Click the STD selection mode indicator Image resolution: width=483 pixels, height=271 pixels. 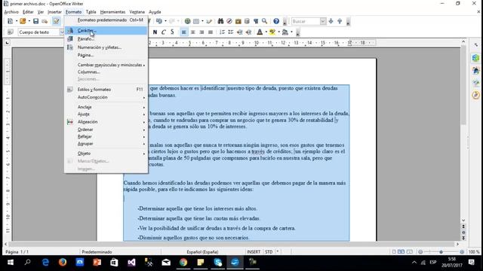269,251
